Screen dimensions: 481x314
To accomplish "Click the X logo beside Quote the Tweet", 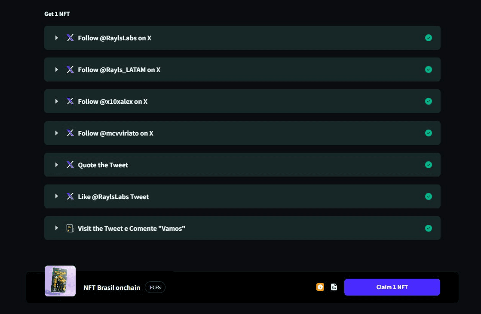I will coord(70,165).
